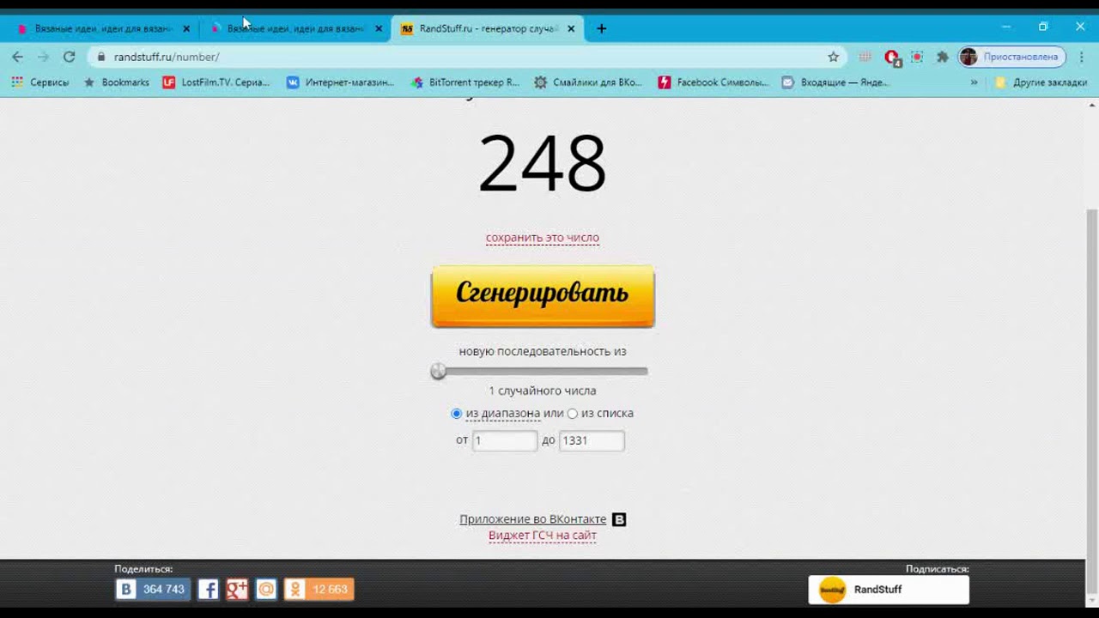The image size is (1099, 618).
Task: Switch to the first 'Вязаные идеи' tab
Action: tap(102, 28)
